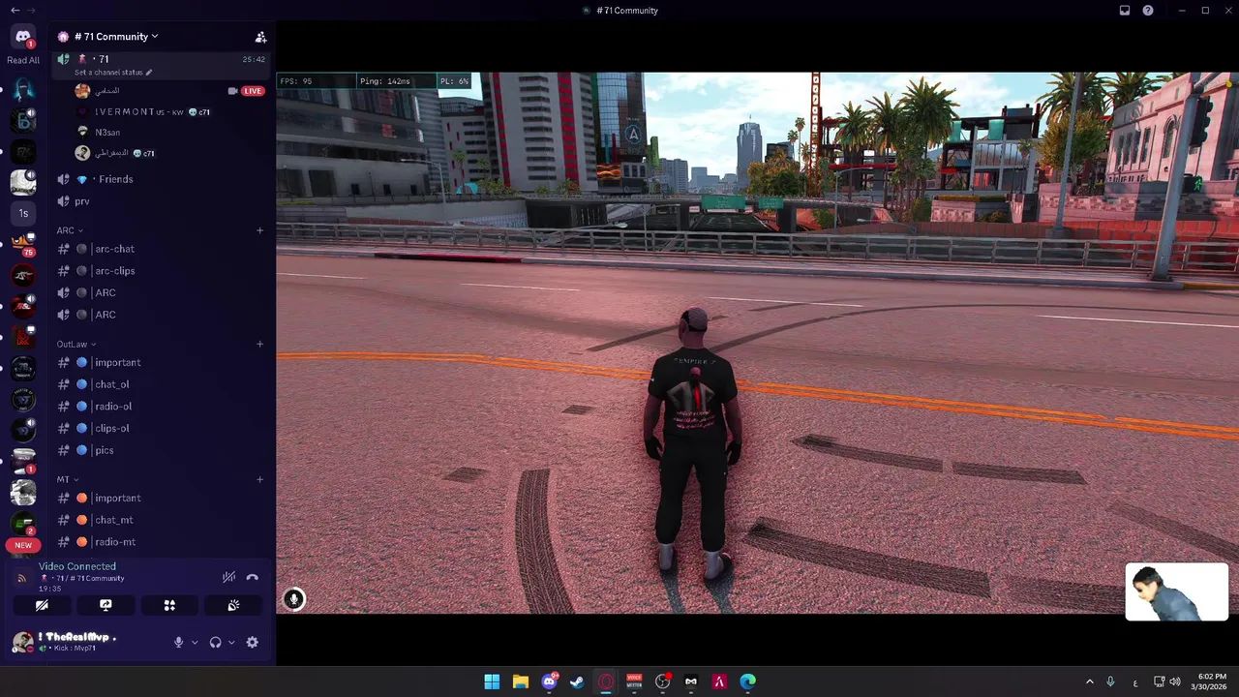Screen dimensions: 1239x697
Task: Add a channel to ARC category
Action: 259,230
